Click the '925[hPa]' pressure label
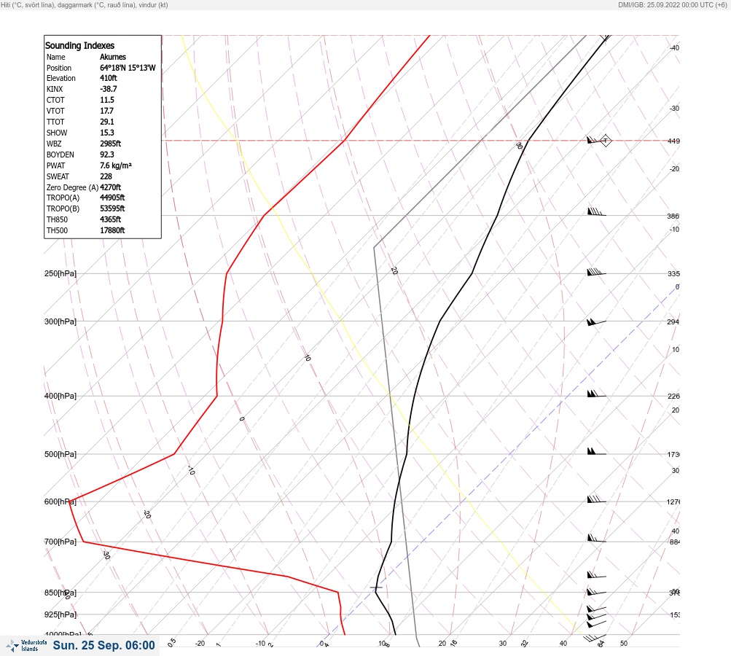 (60, 614)
